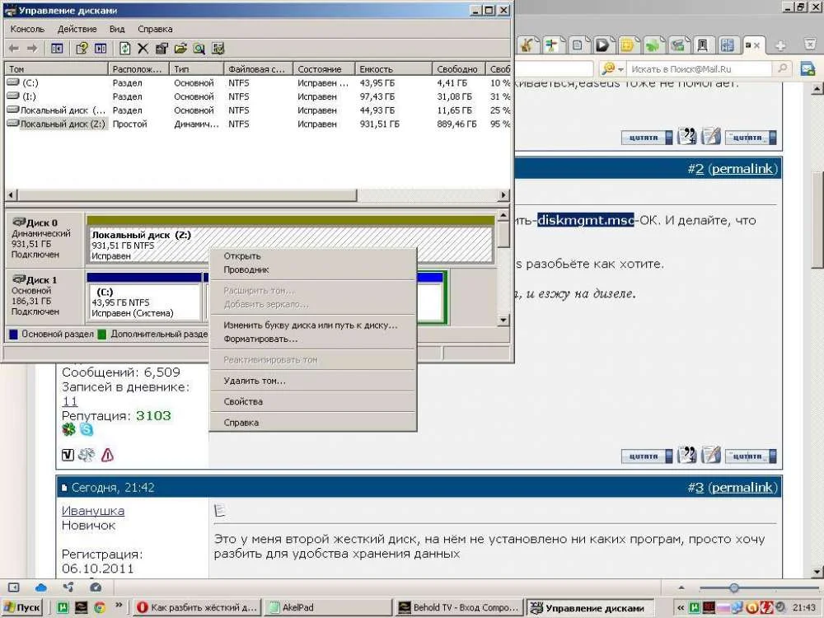Open the Консоль menu
The width and height of the screenshot is (824, 618).
pos(27,29)
